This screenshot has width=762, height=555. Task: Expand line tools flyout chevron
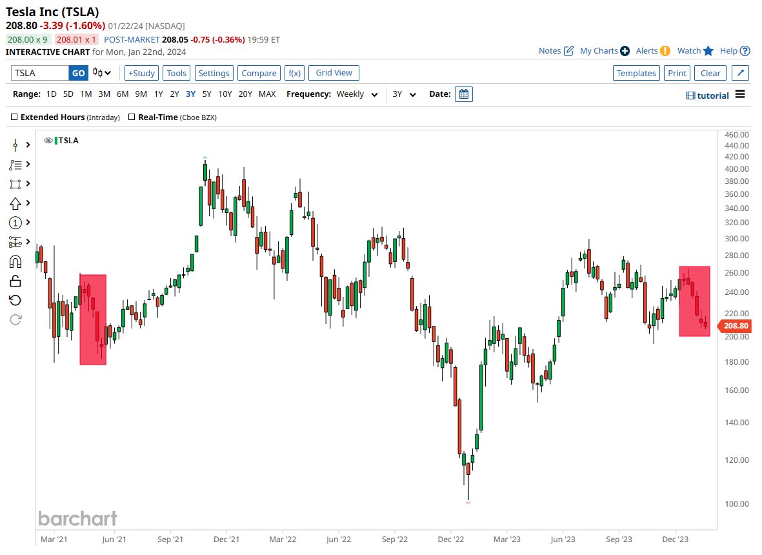(x=28, y=165)
